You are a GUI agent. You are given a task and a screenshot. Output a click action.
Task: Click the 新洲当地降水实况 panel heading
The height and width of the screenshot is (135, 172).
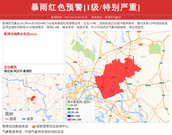(20, 34)
